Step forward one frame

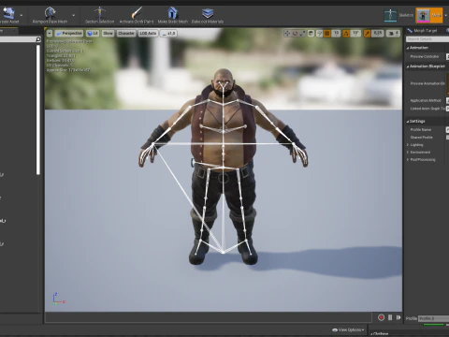tap(398, 317)
